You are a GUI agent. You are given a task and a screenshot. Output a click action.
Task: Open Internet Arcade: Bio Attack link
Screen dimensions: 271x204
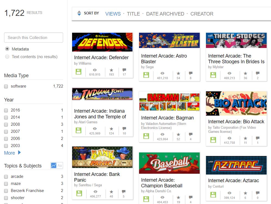(x=236, y=122)
